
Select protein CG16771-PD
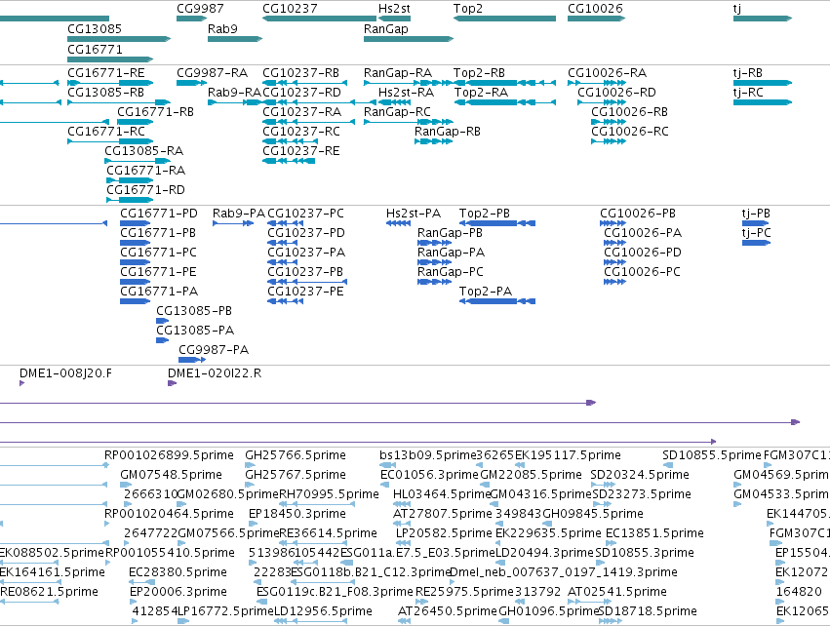159,214
